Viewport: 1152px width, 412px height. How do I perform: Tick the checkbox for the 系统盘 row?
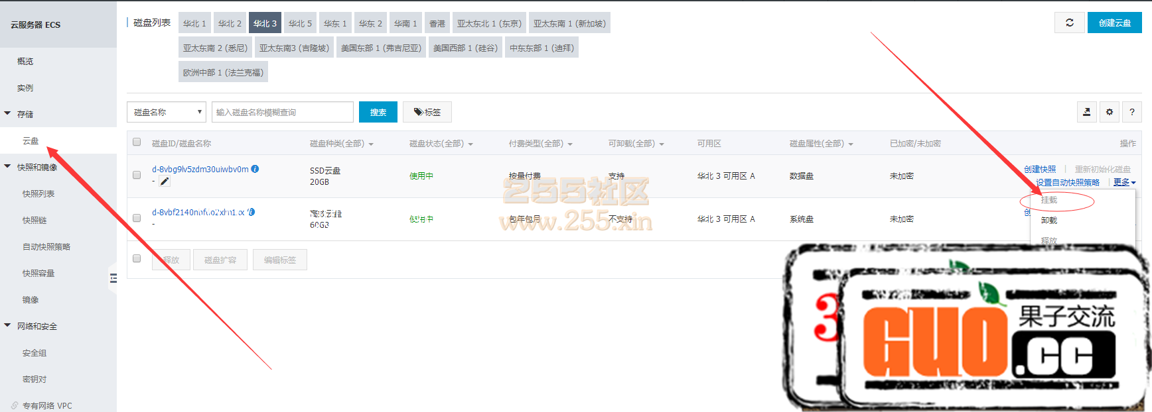pyautogui.click(x=137, y=218)
